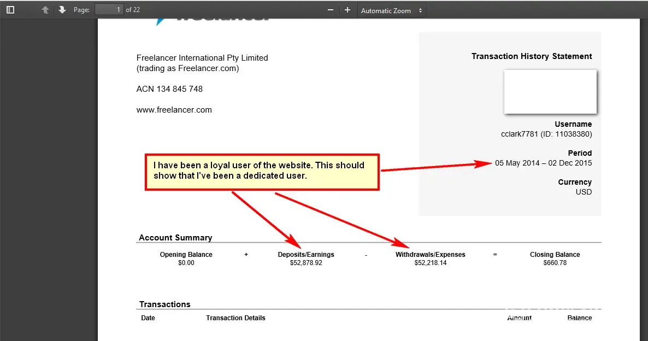Zoom in with the plus button

point(347,10)
